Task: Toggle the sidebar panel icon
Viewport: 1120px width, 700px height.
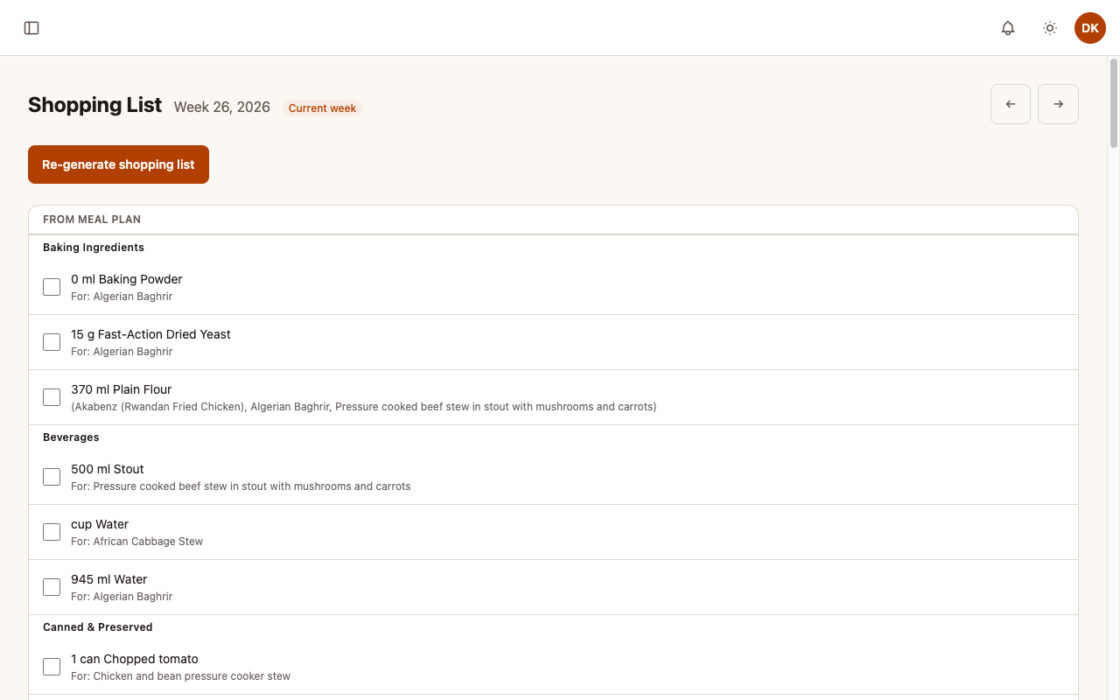Action: [31, 28]
